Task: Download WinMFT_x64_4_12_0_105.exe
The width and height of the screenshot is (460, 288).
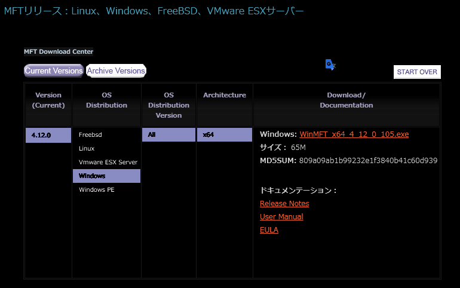Action: pyautogui.click(x=354, y=134)
